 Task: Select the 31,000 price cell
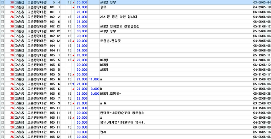pyautogui.click(x=82, y=51)
